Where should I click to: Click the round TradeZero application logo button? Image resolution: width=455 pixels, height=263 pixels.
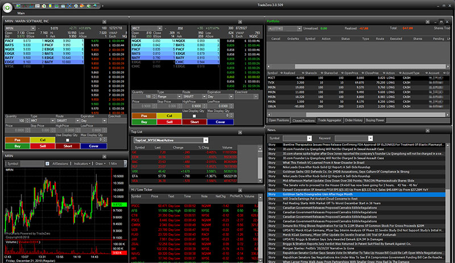7,7
